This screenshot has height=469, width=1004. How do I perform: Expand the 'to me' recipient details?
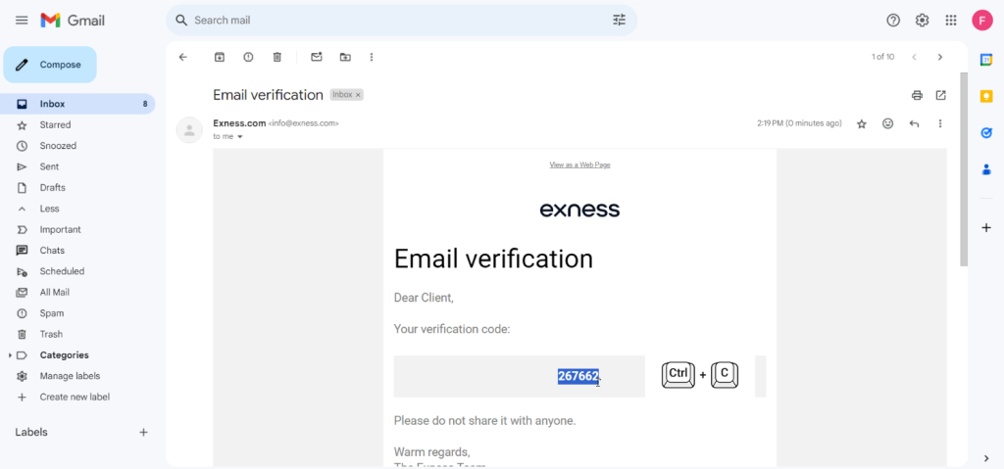tap(239, 137)
